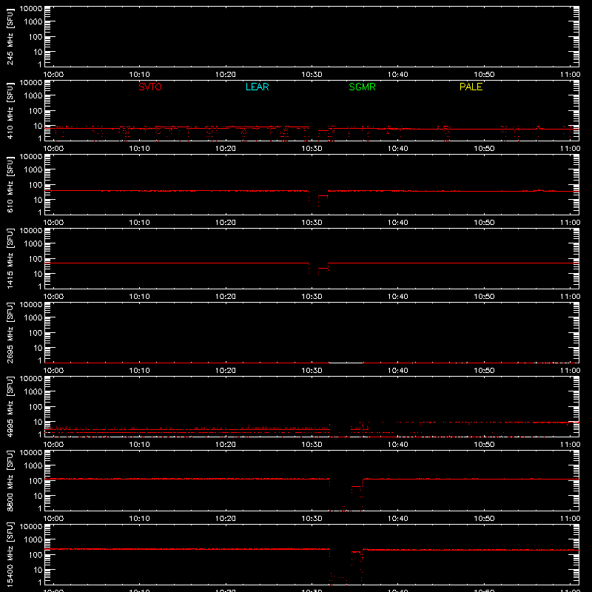Click the 10000 y-axis value on 8800 MHz plot
This screenshot has width=592, height=592.
pos(31,452)
